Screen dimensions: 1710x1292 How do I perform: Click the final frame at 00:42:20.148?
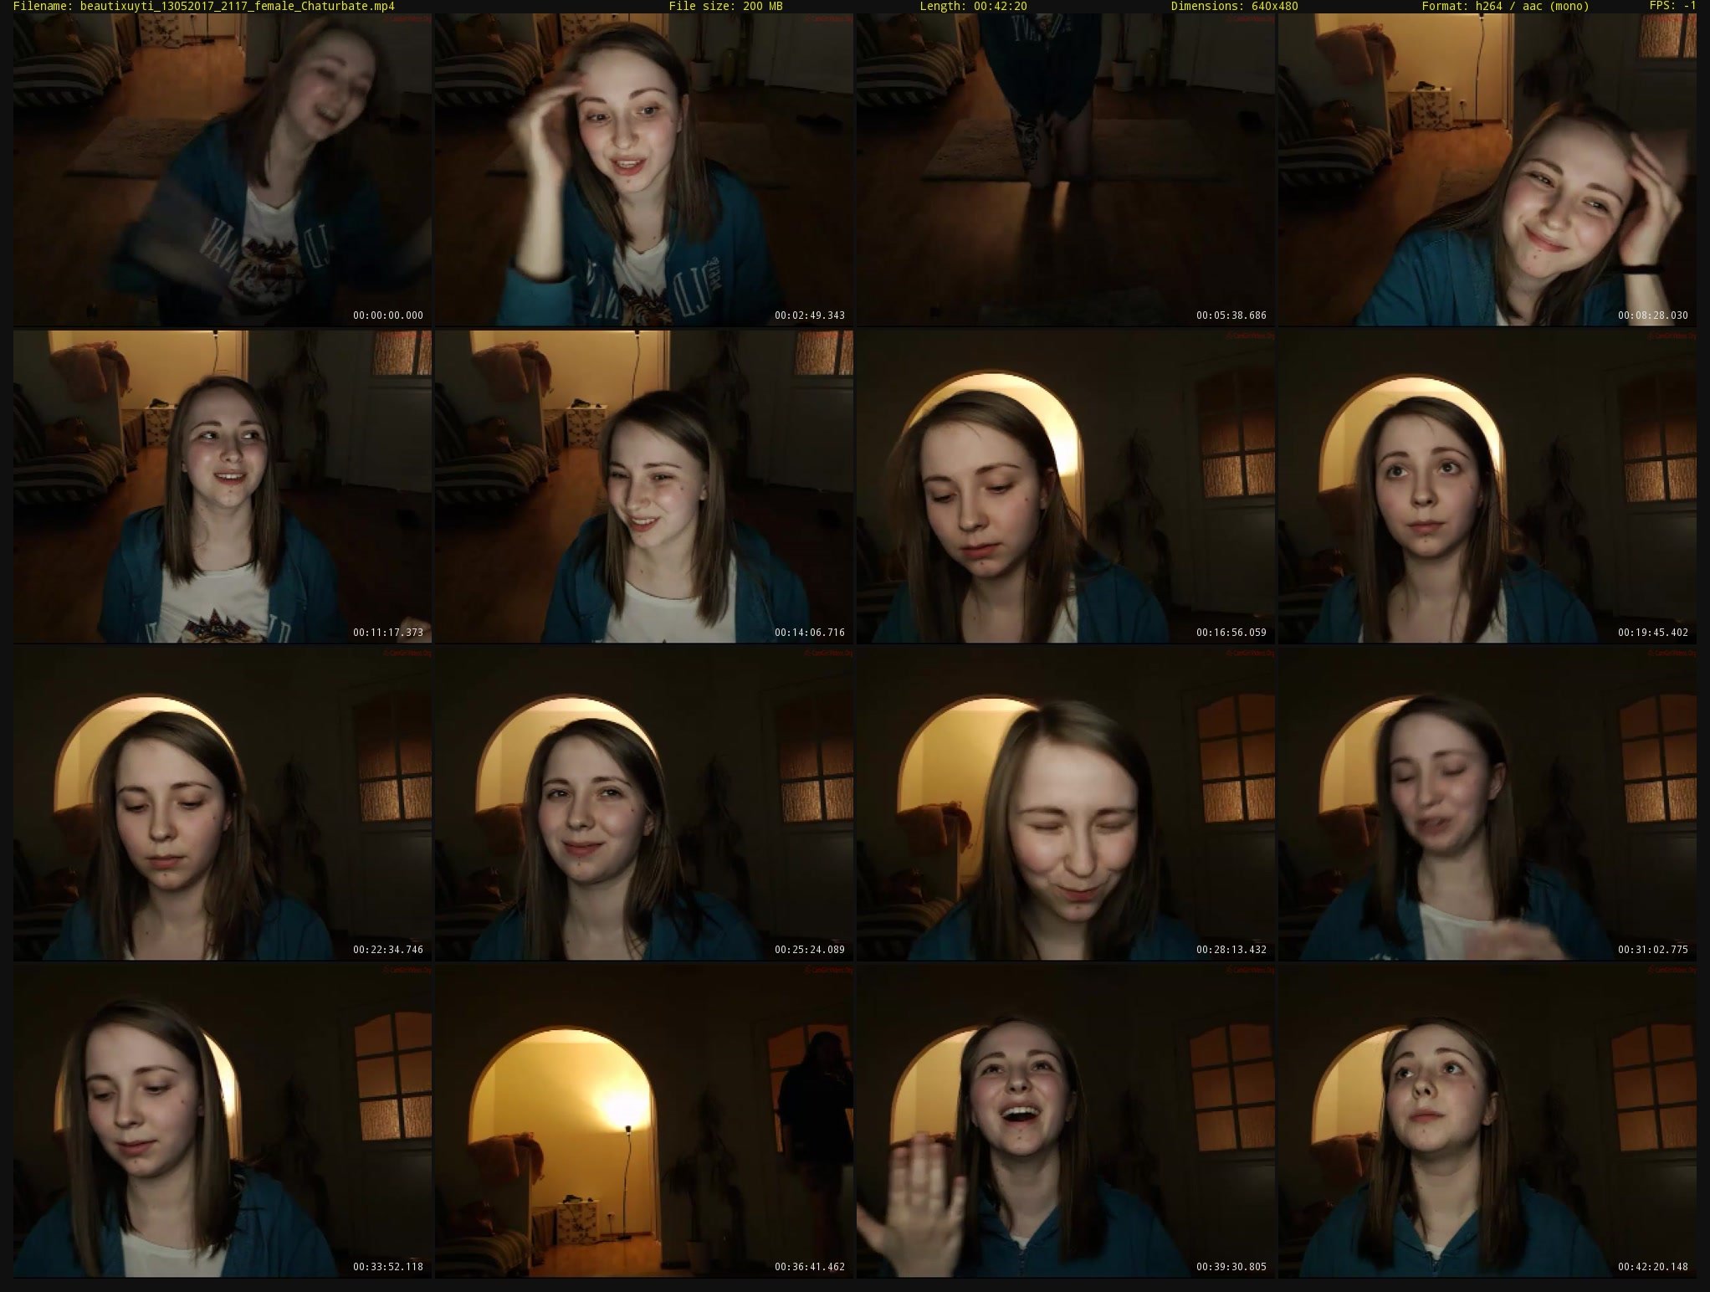[1487, 1120]
